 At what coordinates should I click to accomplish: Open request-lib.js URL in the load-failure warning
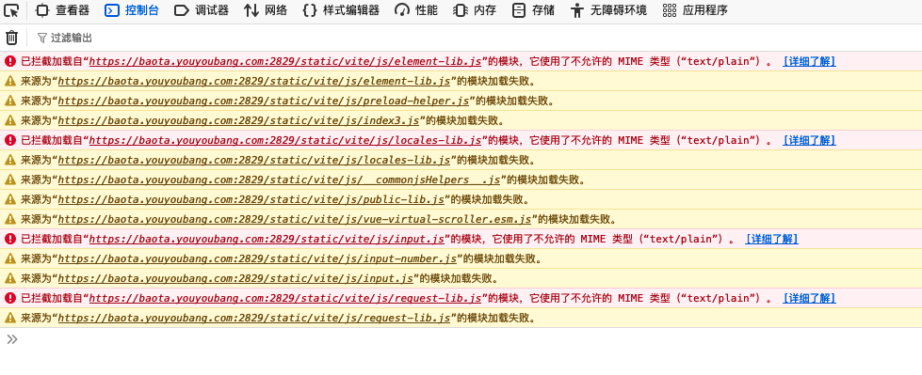tap(254, 318)
